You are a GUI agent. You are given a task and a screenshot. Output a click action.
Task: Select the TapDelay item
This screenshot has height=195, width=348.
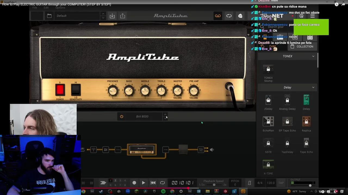pyautogui.click(x=287, y=146)
